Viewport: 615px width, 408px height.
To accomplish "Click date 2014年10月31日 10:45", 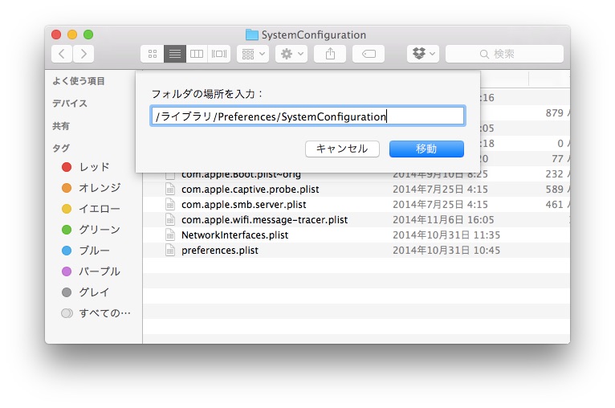I will click(446, 251).
